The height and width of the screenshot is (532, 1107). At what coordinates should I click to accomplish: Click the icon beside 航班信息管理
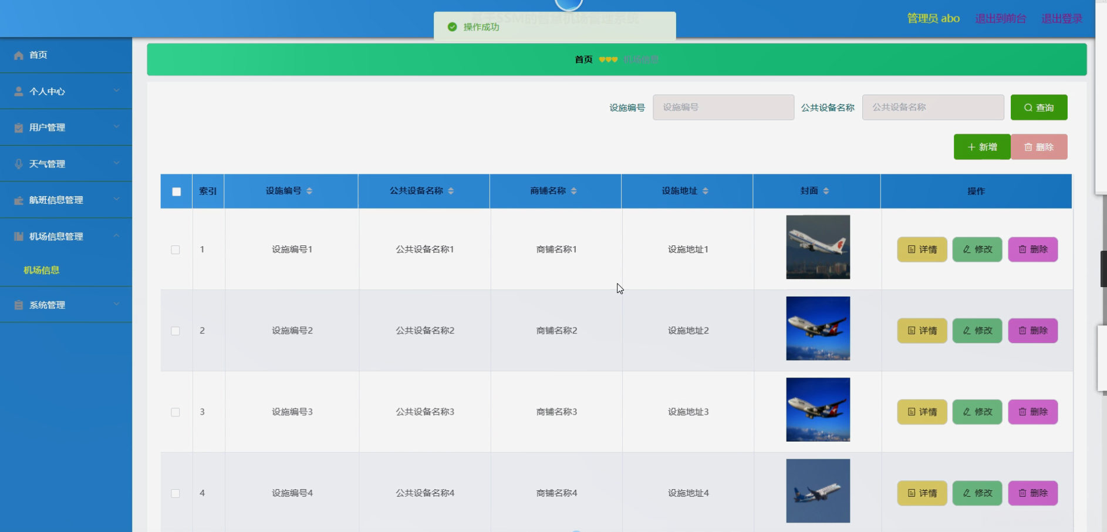coord(19,200)
